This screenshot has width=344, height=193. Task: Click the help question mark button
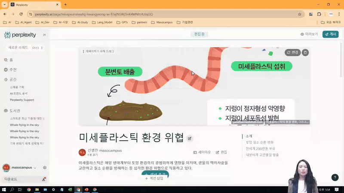pyautogui.click(x=335, y=178)
